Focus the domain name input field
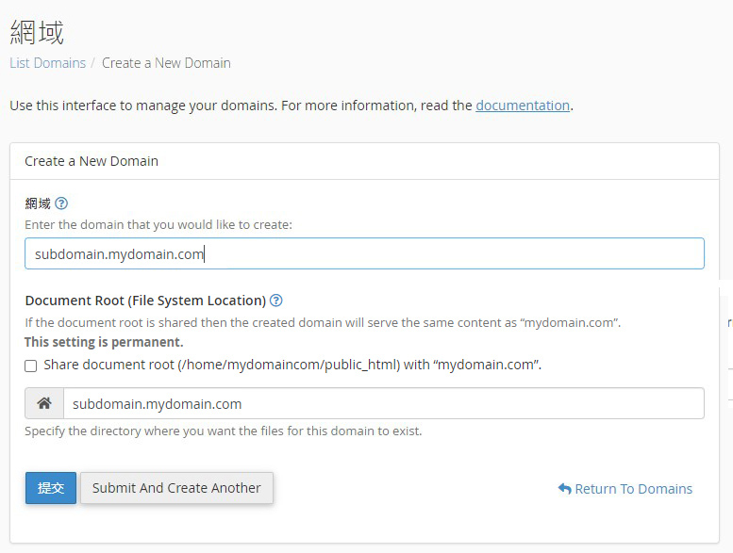Viewport: 733px width, 553px height. [x=364, y=253]
